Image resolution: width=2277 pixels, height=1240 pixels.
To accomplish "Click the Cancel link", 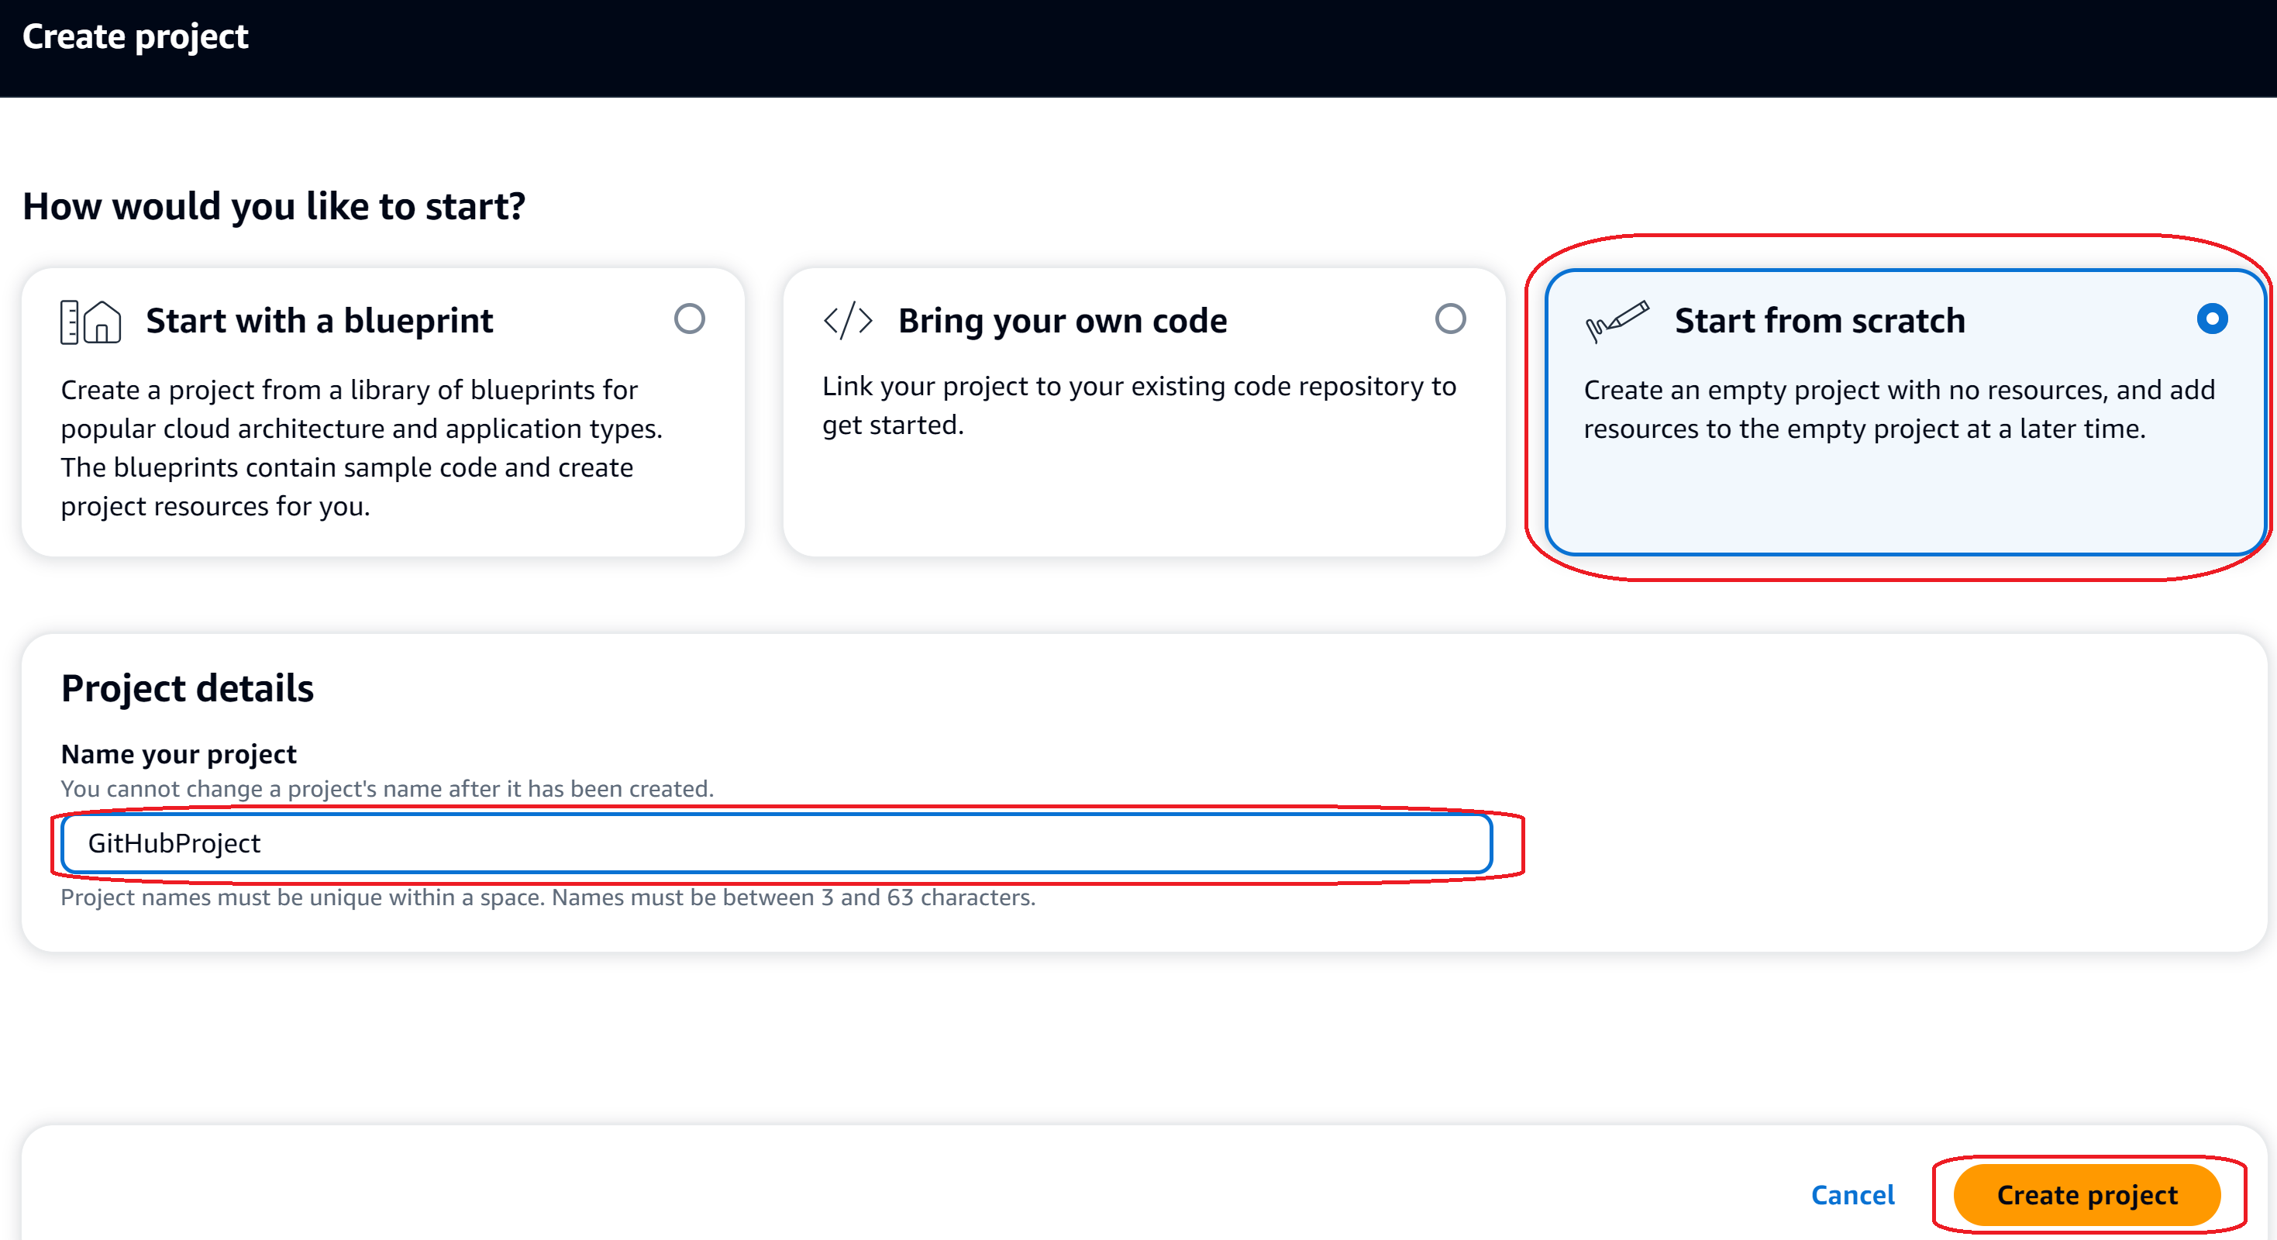I will (1853, 1195).
